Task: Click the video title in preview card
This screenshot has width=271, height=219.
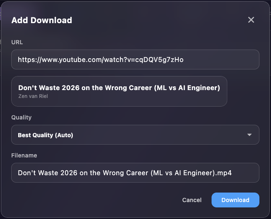Action: (119, 88)
